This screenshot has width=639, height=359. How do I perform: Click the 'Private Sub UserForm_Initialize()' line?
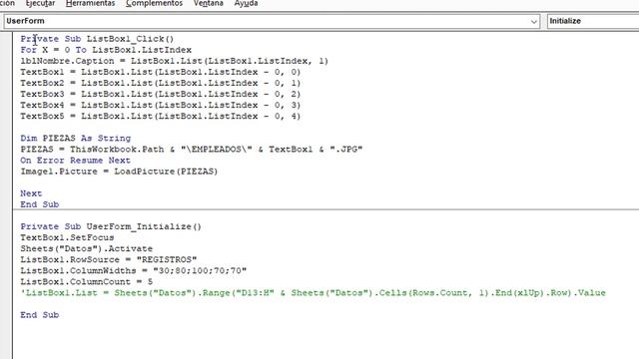pyautogui.click(x=111, y=226)
